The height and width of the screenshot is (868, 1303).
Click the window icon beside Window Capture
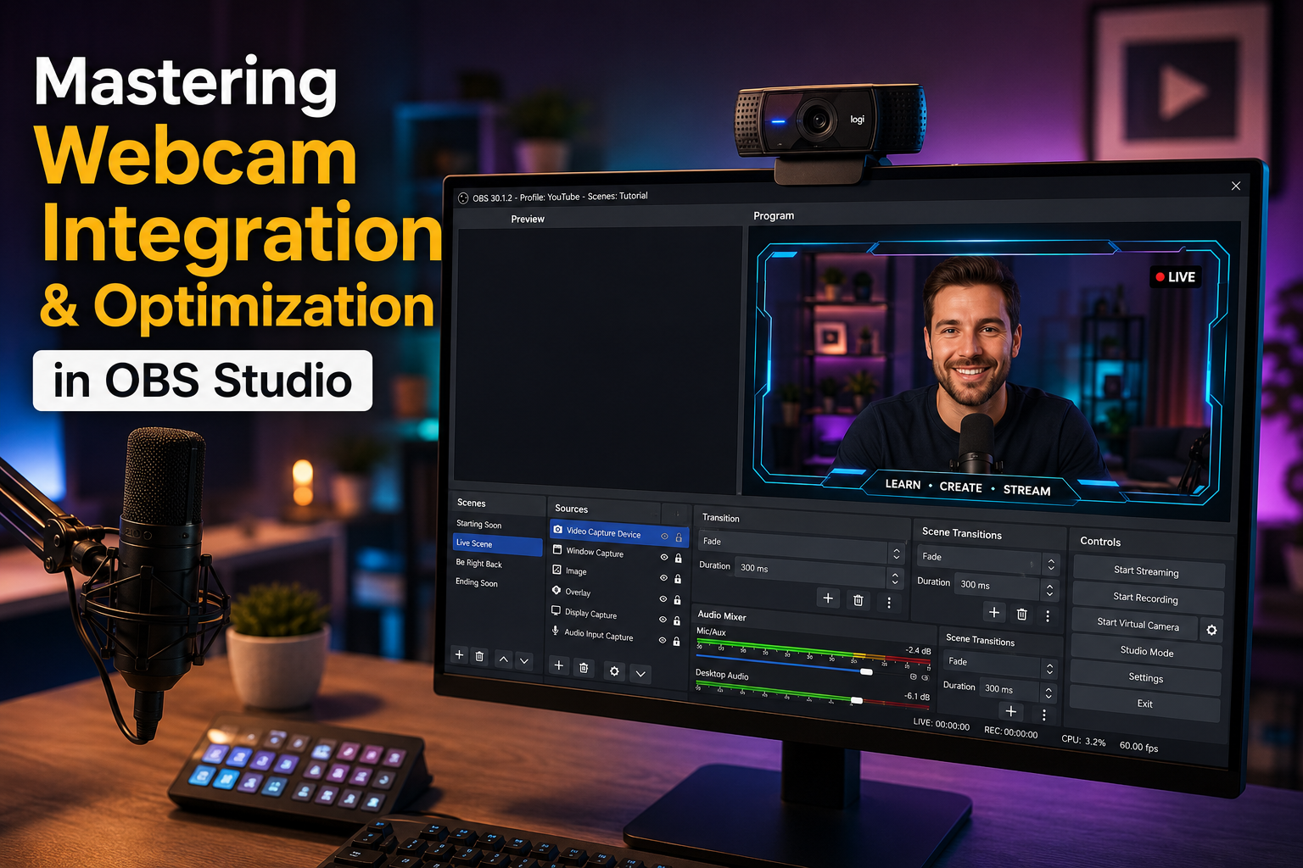click(x=557, y=550)
